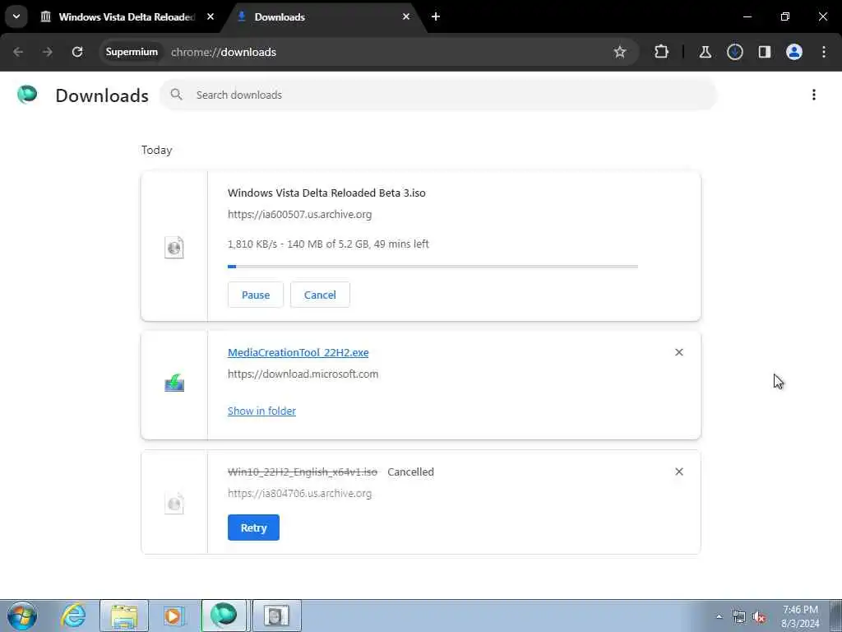Viewport: 842px width, 632px height.
Task: Reload the current page
Action: 77,52
